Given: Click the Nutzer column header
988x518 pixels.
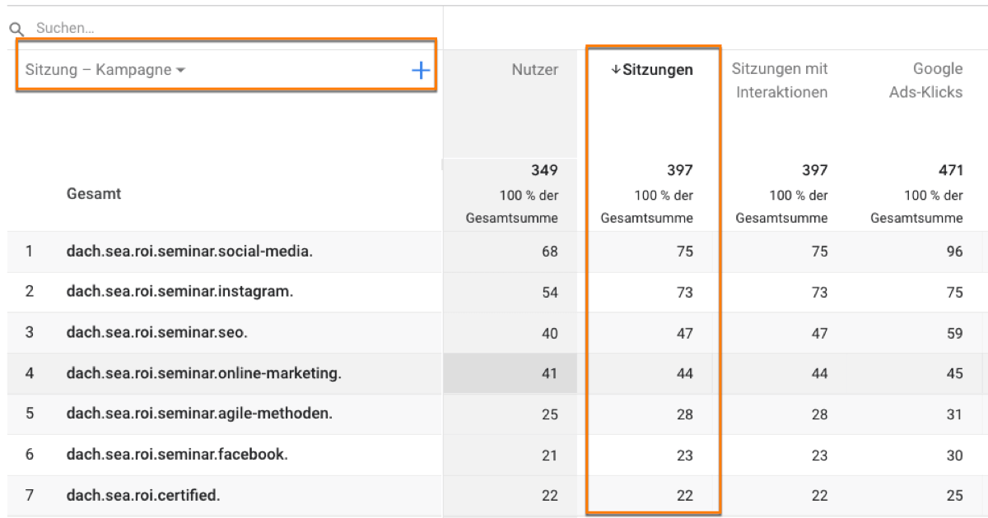Looking at the screenshot, I should [534, 70].
